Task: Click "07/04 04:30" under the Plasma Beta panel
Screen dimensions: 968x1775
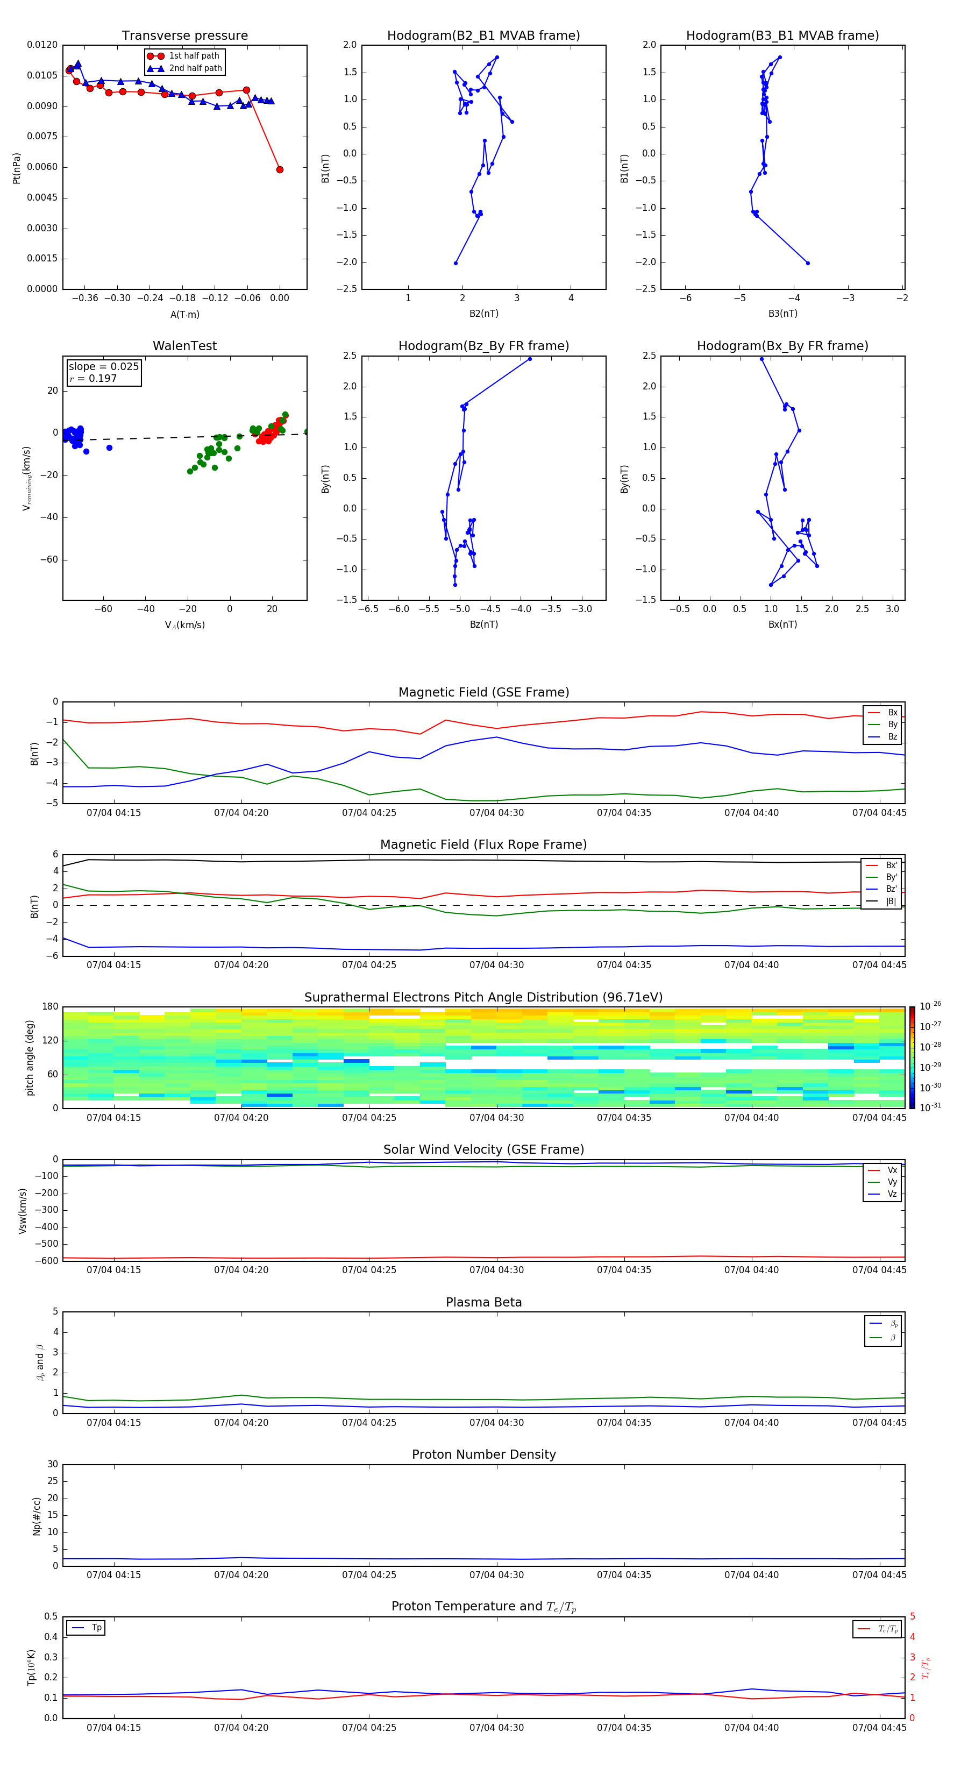Action: (x=497, y=1423)
